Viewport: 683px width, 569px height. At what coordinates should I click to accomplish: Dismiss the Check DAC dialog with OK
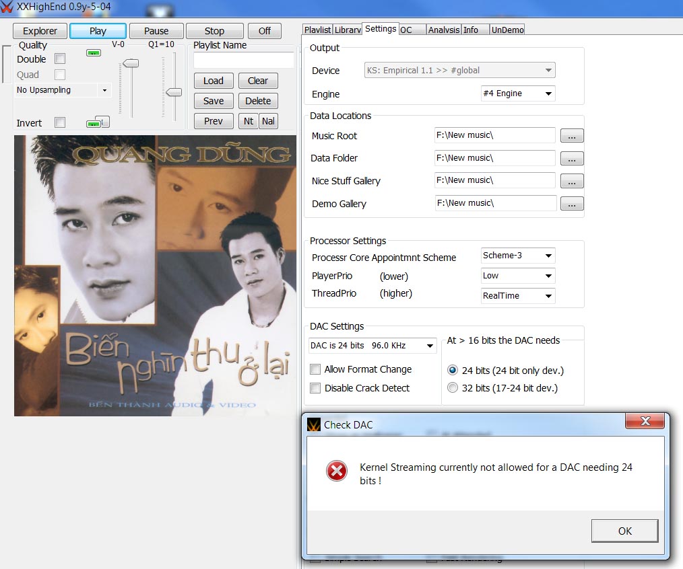tap(624, 531)
